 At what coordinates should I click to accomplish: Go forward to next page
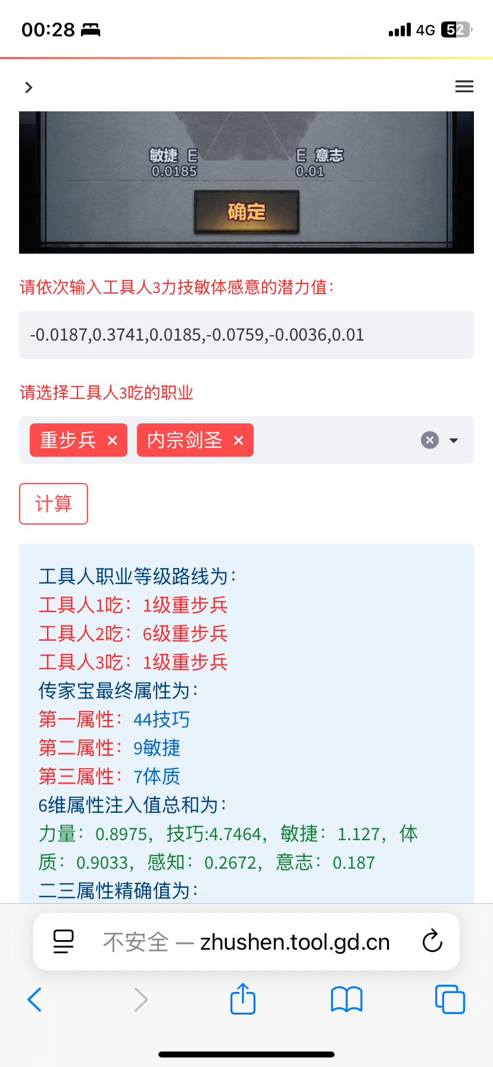point(141,999)
